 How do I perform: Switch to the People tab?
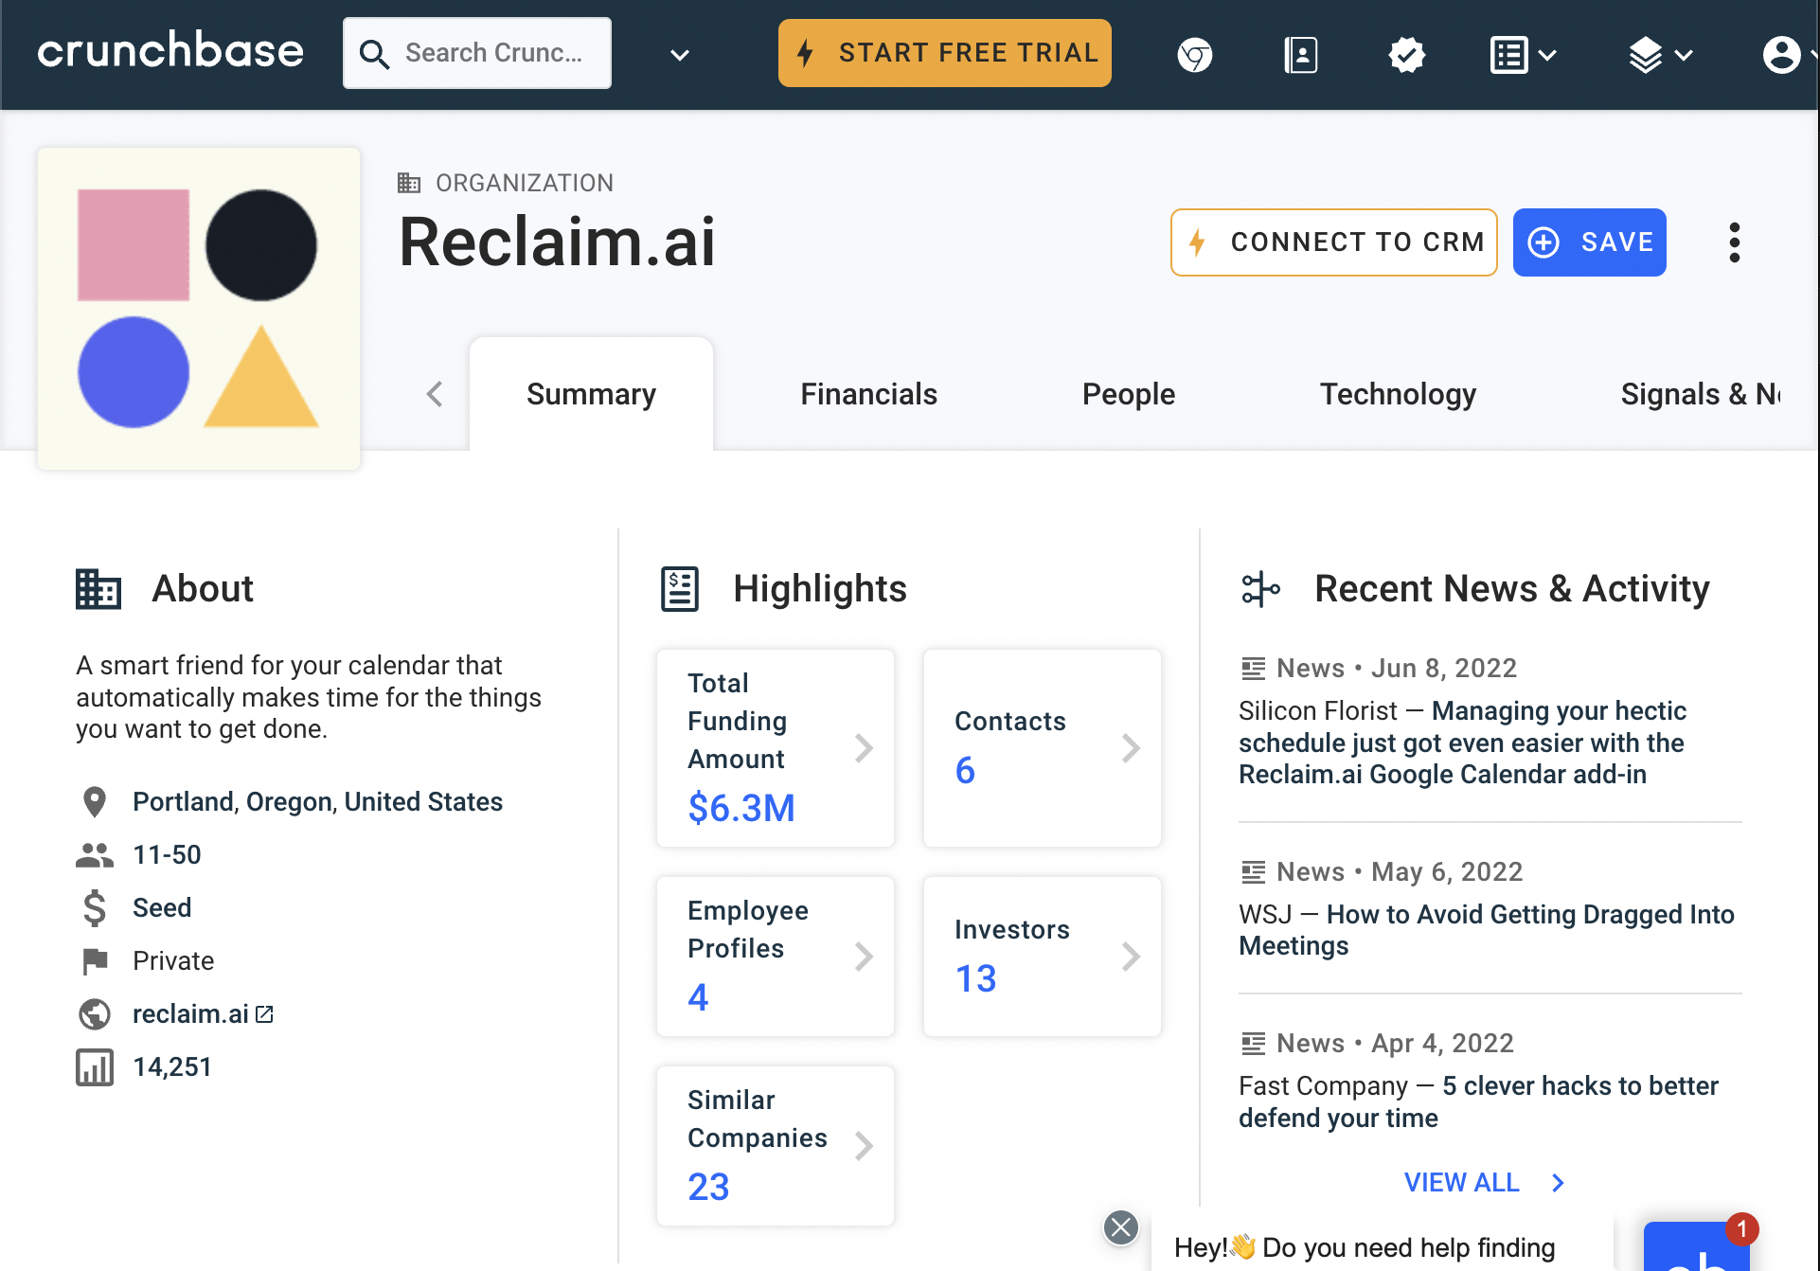pyautogui.click(x=1128, y=394)
